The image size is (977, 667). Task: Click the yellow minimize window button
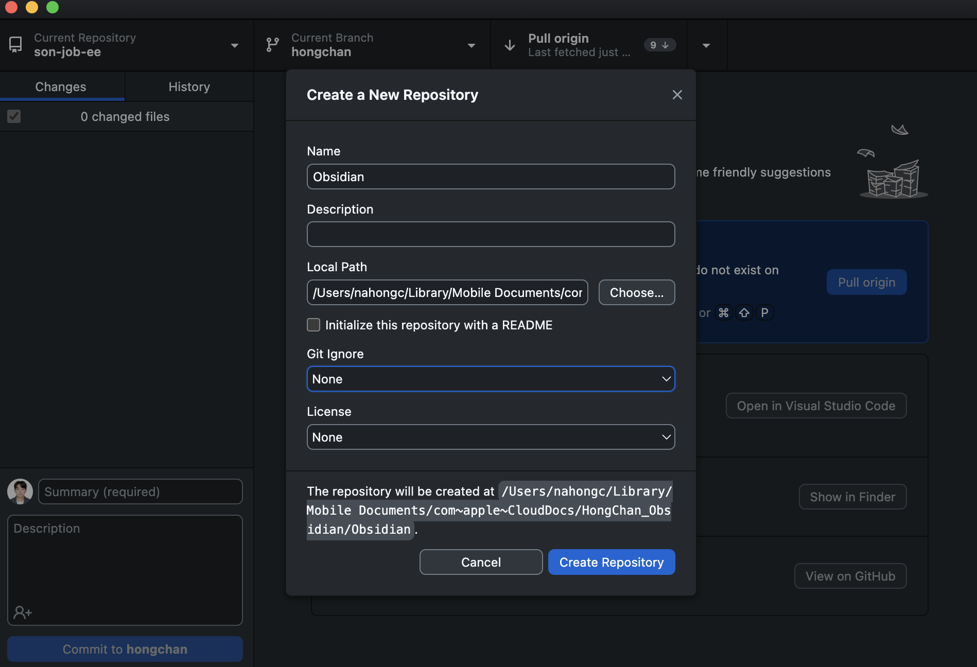[x=32, y=7]
